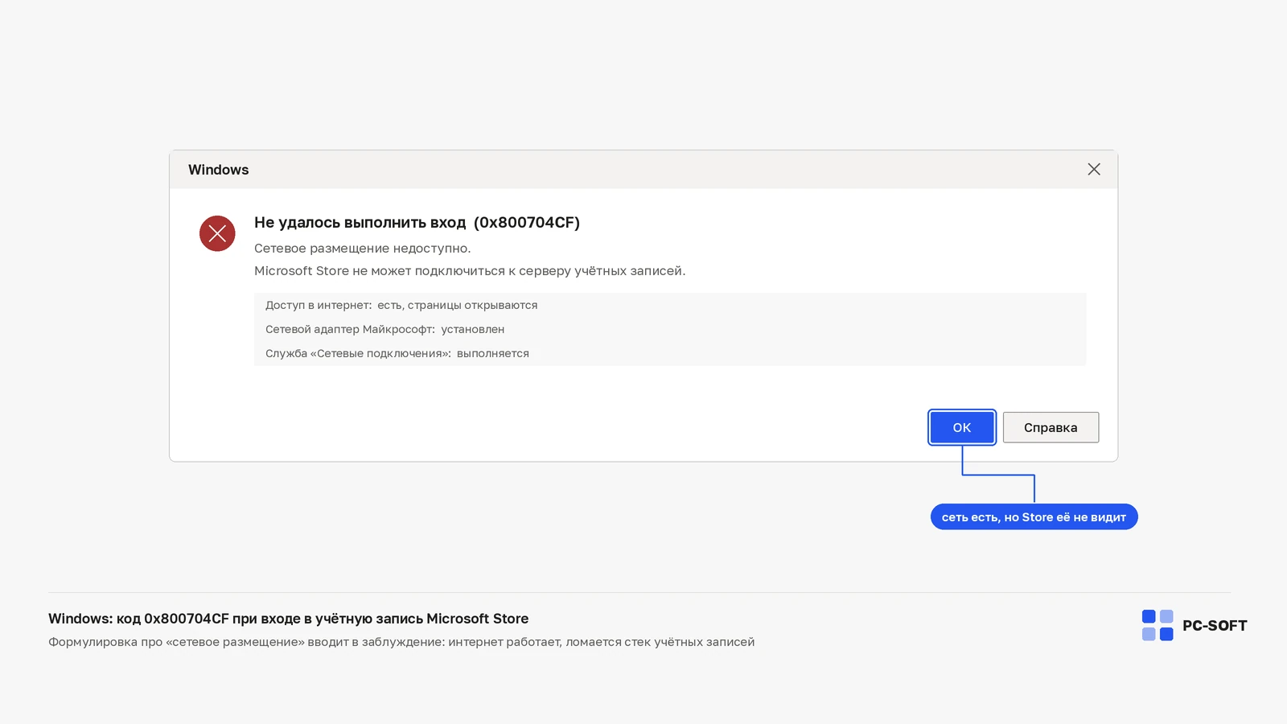1287x724 pixels.
Task: Click the PC-SOFT brand name
Action: (x=1215, y=626)
